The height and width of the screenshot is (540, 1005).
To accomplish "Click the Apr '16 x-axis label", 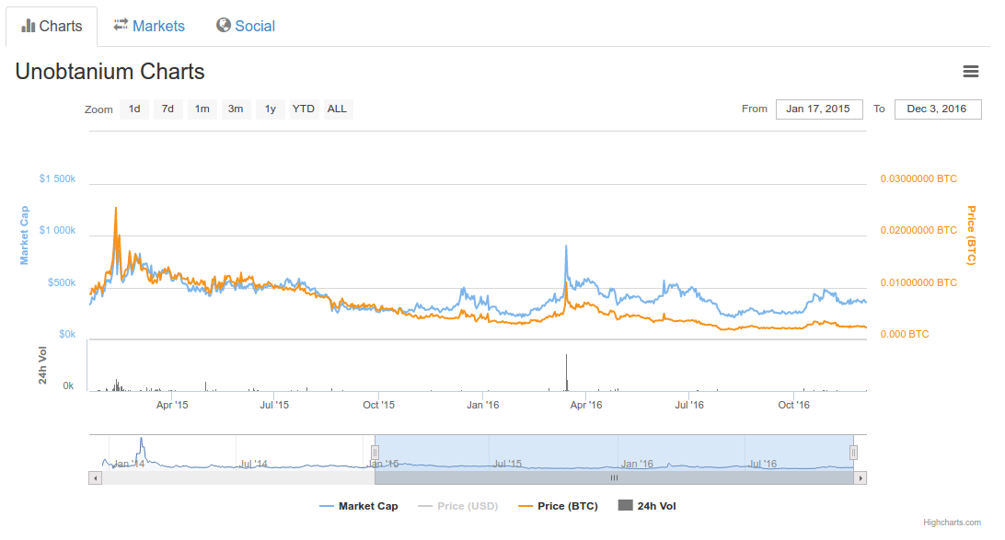I will pyautogui.click(x=586, y=405).
